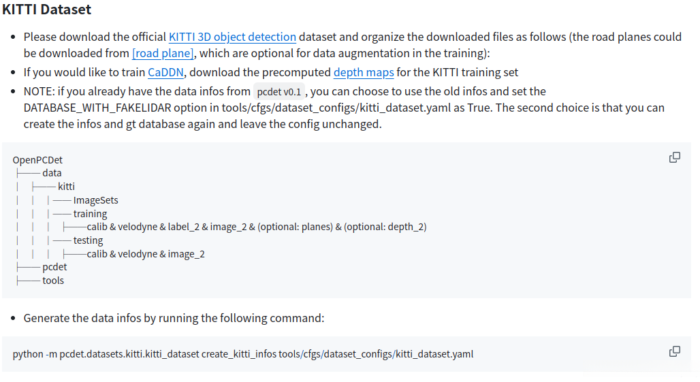
Task: Click the python -m pcdet.datasets command text
Action: pos(242,354)
